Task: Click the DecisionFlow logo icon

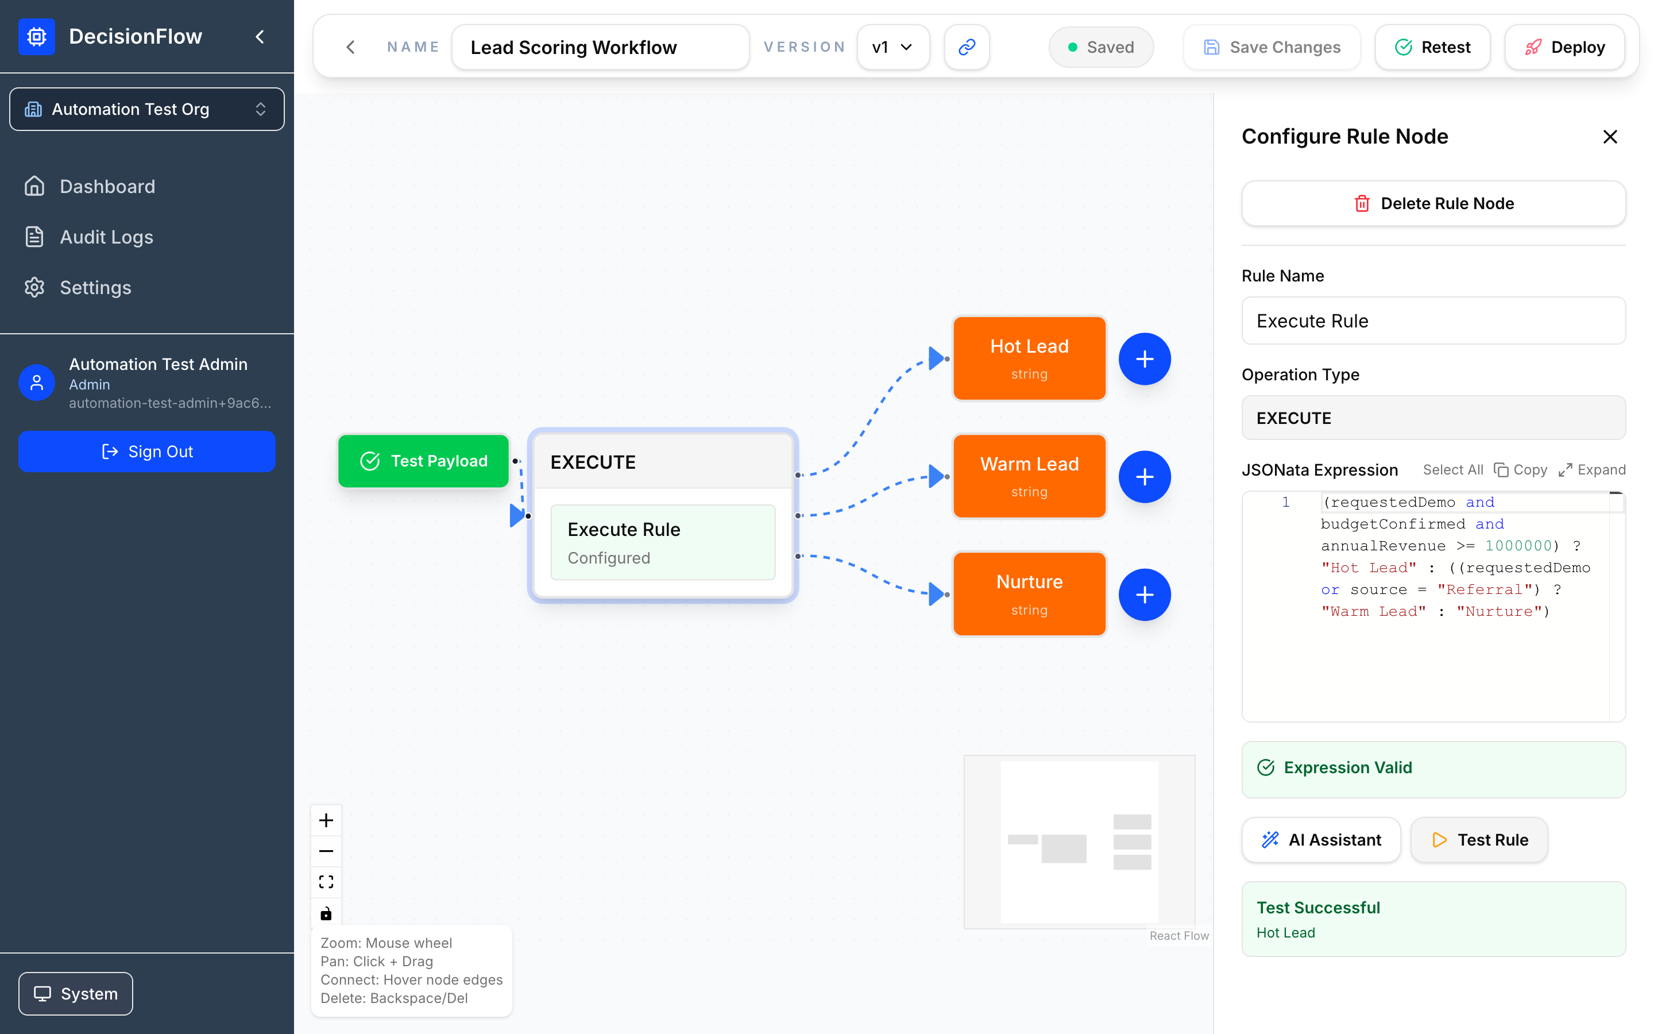Action: click(36, 36)
